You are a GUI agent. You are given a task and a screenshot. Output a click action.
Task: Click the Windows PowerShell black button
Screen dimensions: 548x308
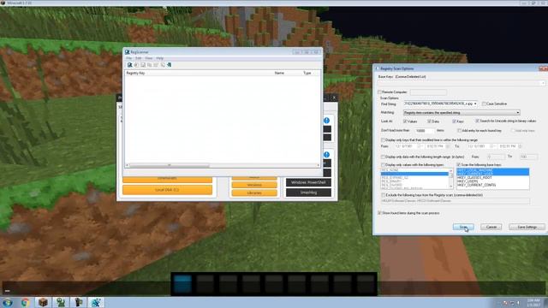tap(308, 182)
